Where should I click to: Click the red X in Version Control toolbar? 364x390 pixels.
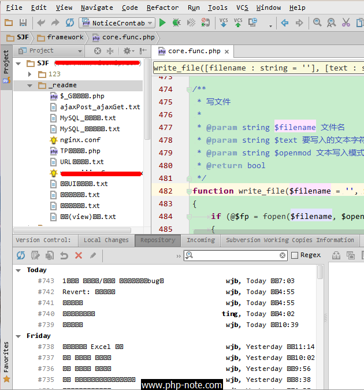pos(79,255)
